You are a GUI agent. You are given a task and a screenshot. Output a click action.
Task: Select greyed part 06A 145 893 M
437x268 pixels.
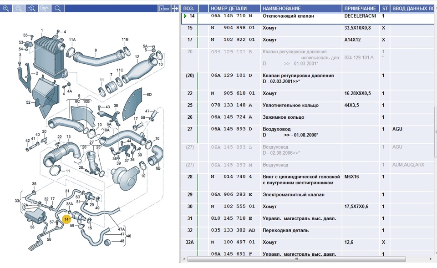click(232, 165)
